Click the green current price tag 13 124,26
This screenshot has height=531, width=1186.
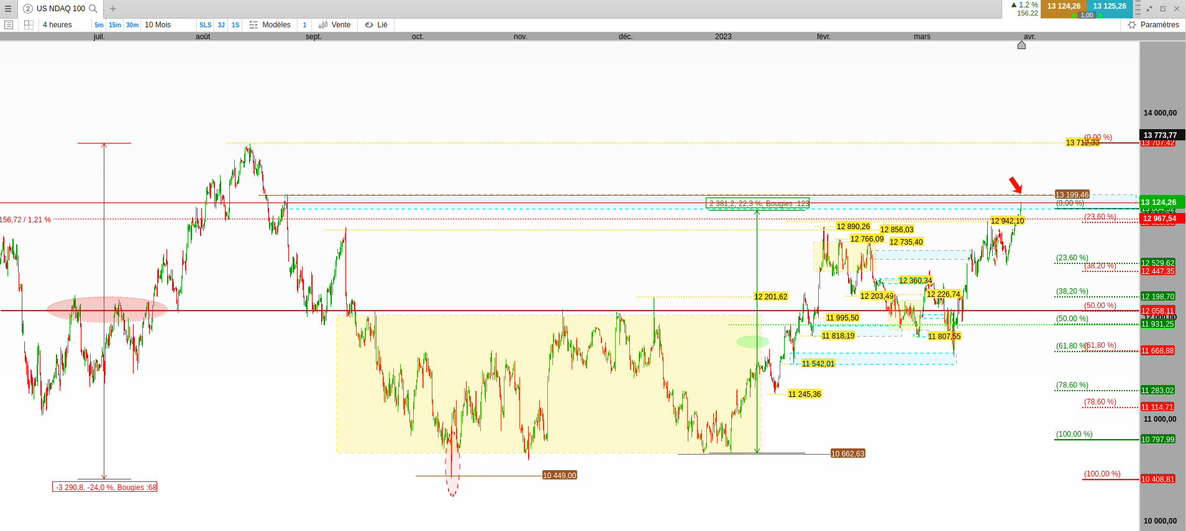click(1162, 202)
